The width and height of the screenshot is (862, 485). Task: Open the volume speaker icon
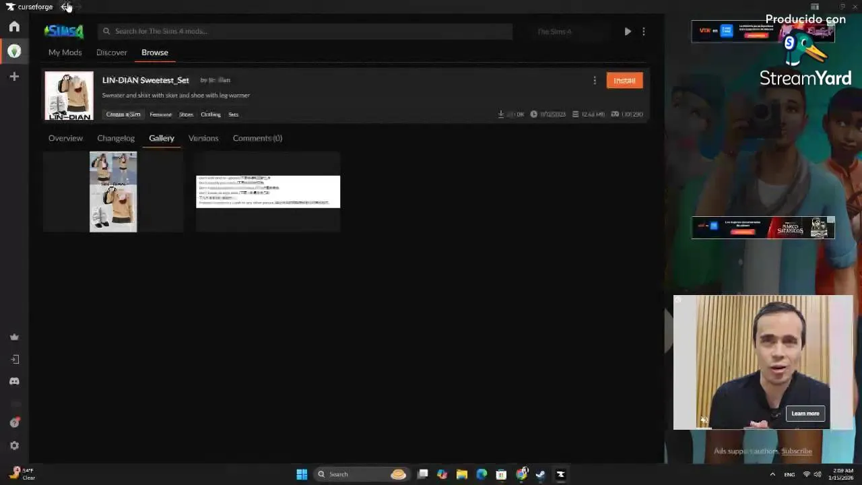tap(817, 474)
